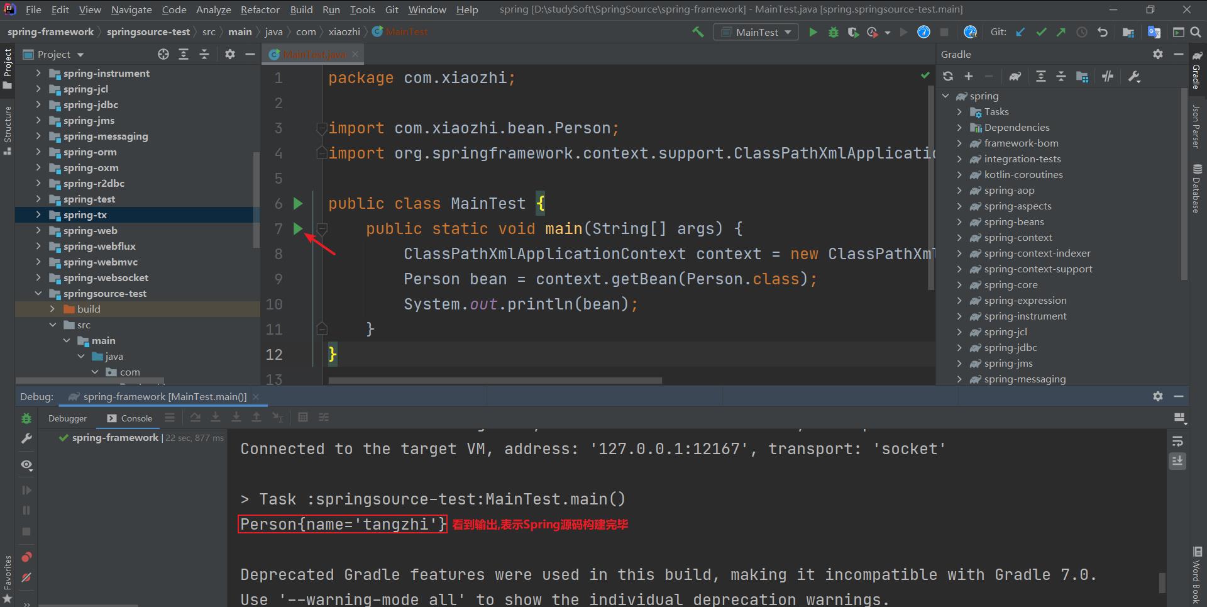Switch to the Console tab
The image size is (1207, 607).
(130, 418)
